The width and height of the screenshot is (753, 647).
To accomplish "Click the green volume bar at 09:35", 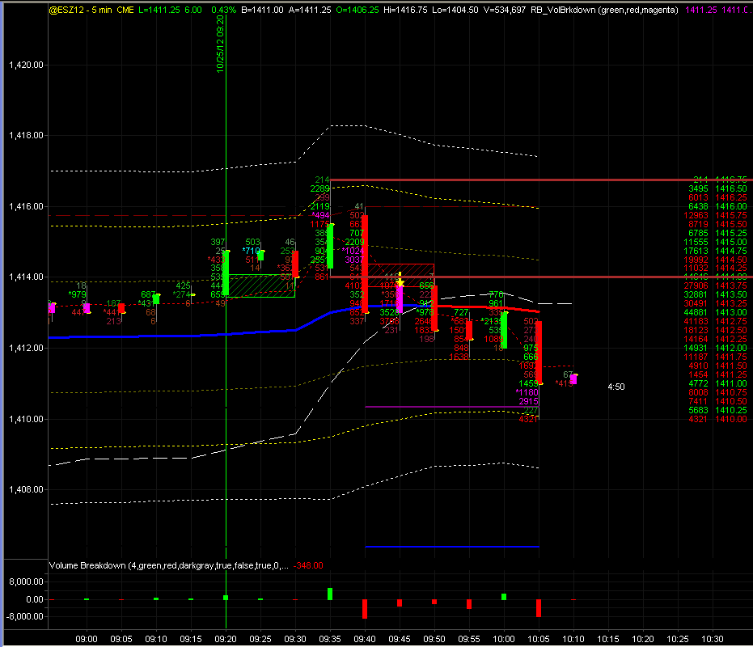I will 330,594.
